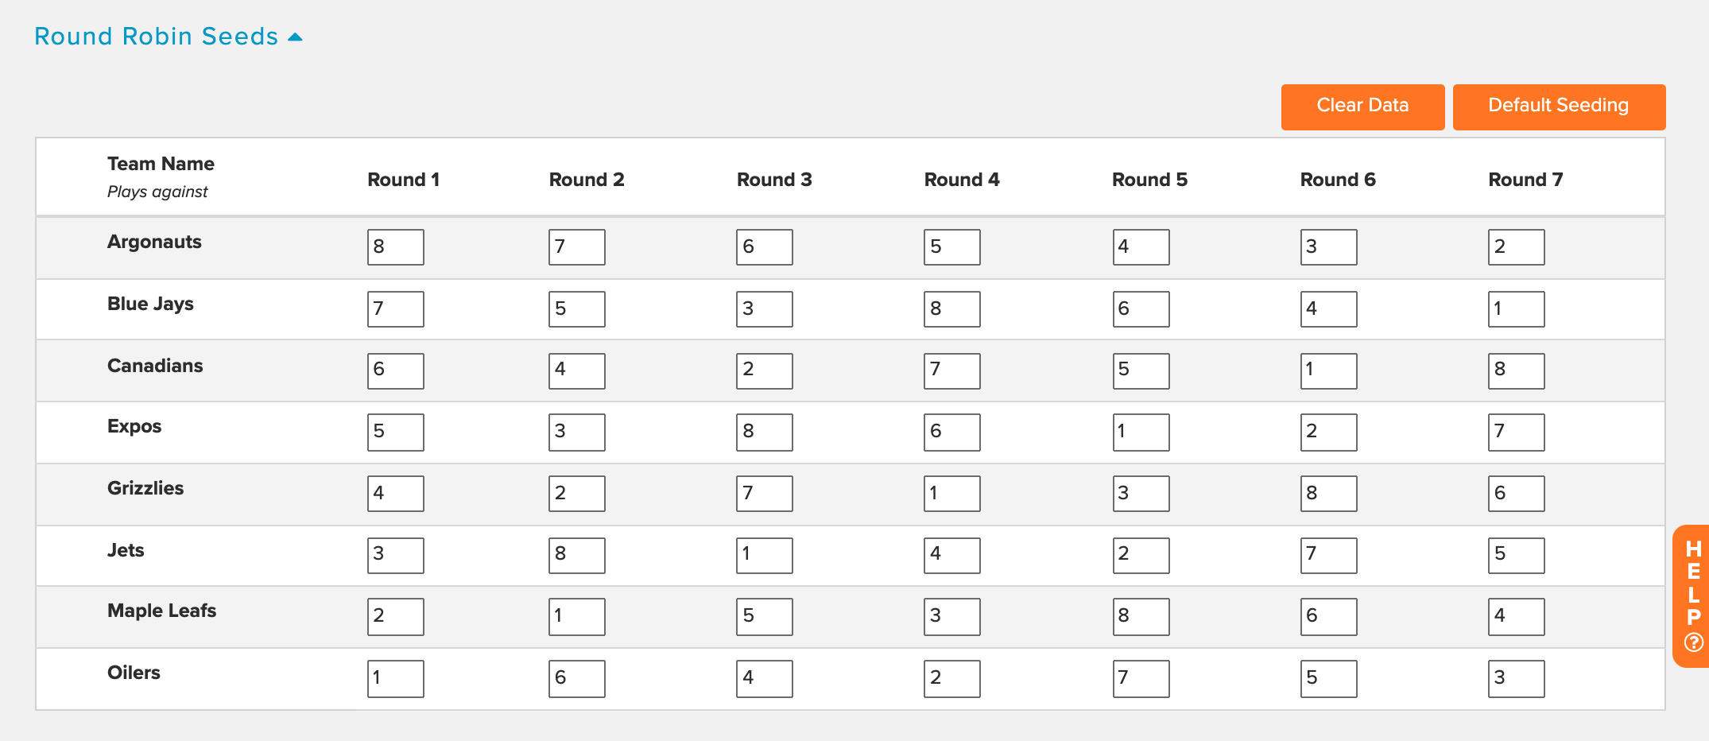Select Jets Round 5 seed field
The height and width of the screenshot is (741, 1709).
1141,556
